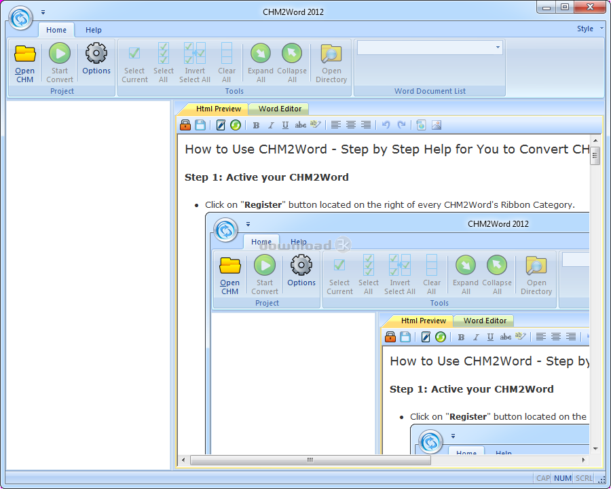Start the conversion with Start Convert
Image resolution: width=611 pixels, height=489 pixels.
pos(60,63)
